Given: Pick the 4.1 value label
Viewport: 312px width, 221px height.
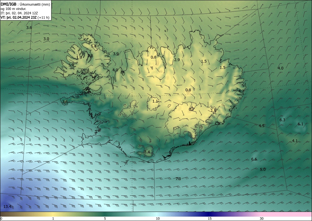Looking at the screenshot, I should 295,141.
